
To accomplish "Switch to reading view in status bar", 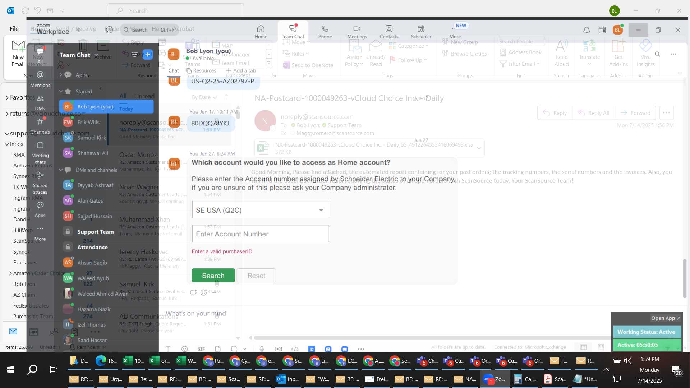I will [601, 347].
